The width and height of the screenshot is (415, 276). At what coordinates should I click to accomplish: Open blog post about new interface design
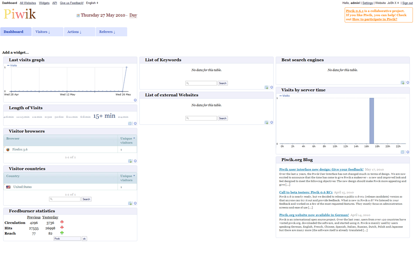321,170
